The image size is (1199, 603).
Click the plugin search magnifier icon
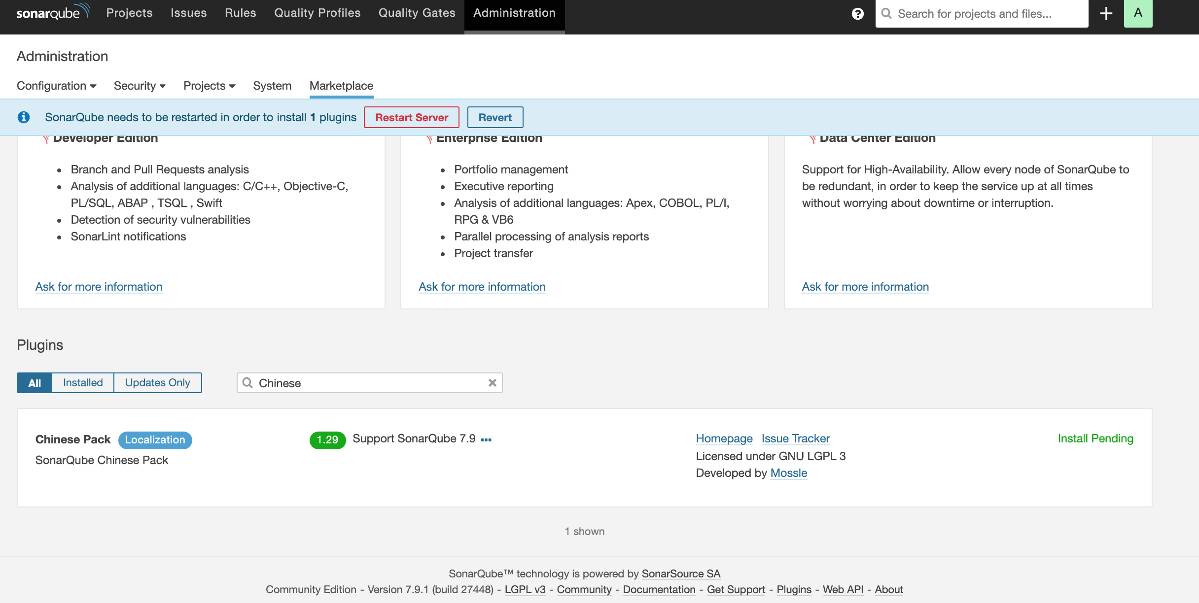(x=247, y=383)
